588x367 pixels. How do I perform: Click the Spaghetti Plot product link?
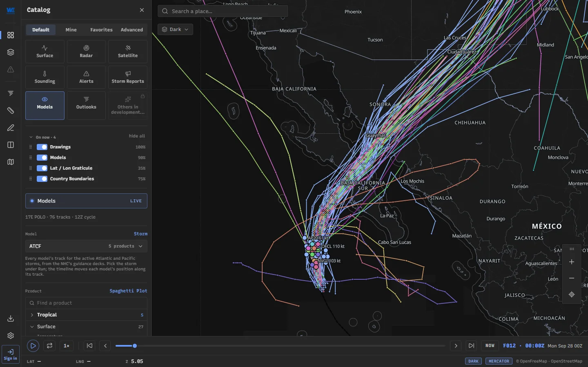tap(128, 291)
